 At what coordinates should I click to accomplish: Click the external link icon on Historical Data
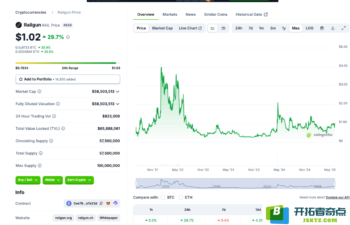(x=266, y=14)
